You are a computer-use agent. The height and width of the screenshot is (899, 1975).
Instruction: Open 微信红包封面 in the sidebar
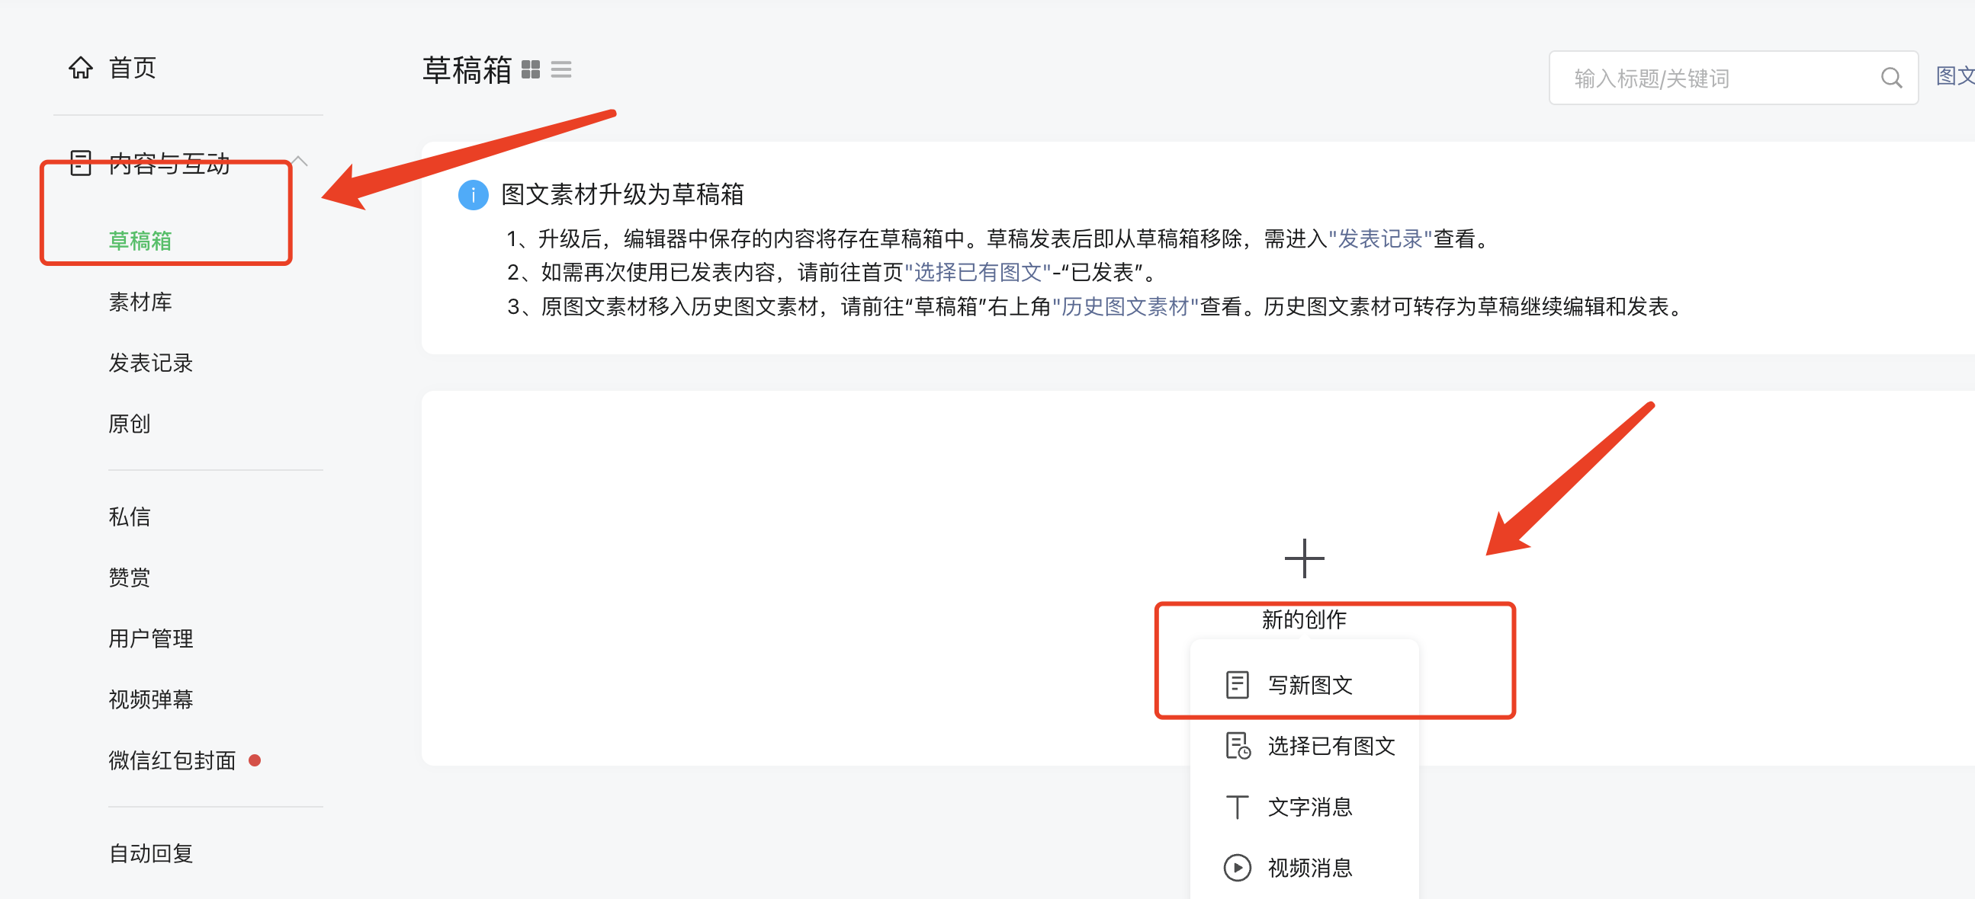[x=172, y=760]
